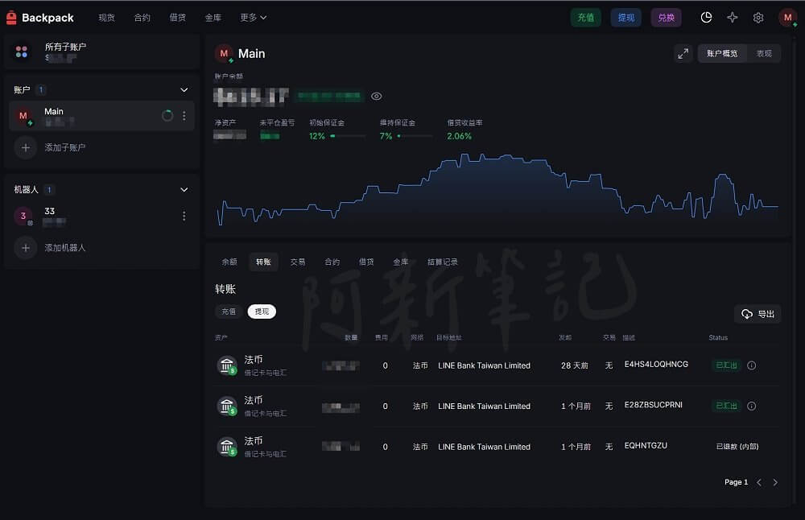805x520 pixels.
Task: Select the Main account row in sidebar
Action: (101, 116)
